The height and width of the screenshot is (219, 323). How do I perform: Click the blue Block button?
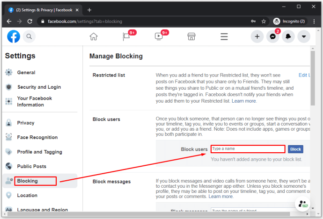pos(295,149)
